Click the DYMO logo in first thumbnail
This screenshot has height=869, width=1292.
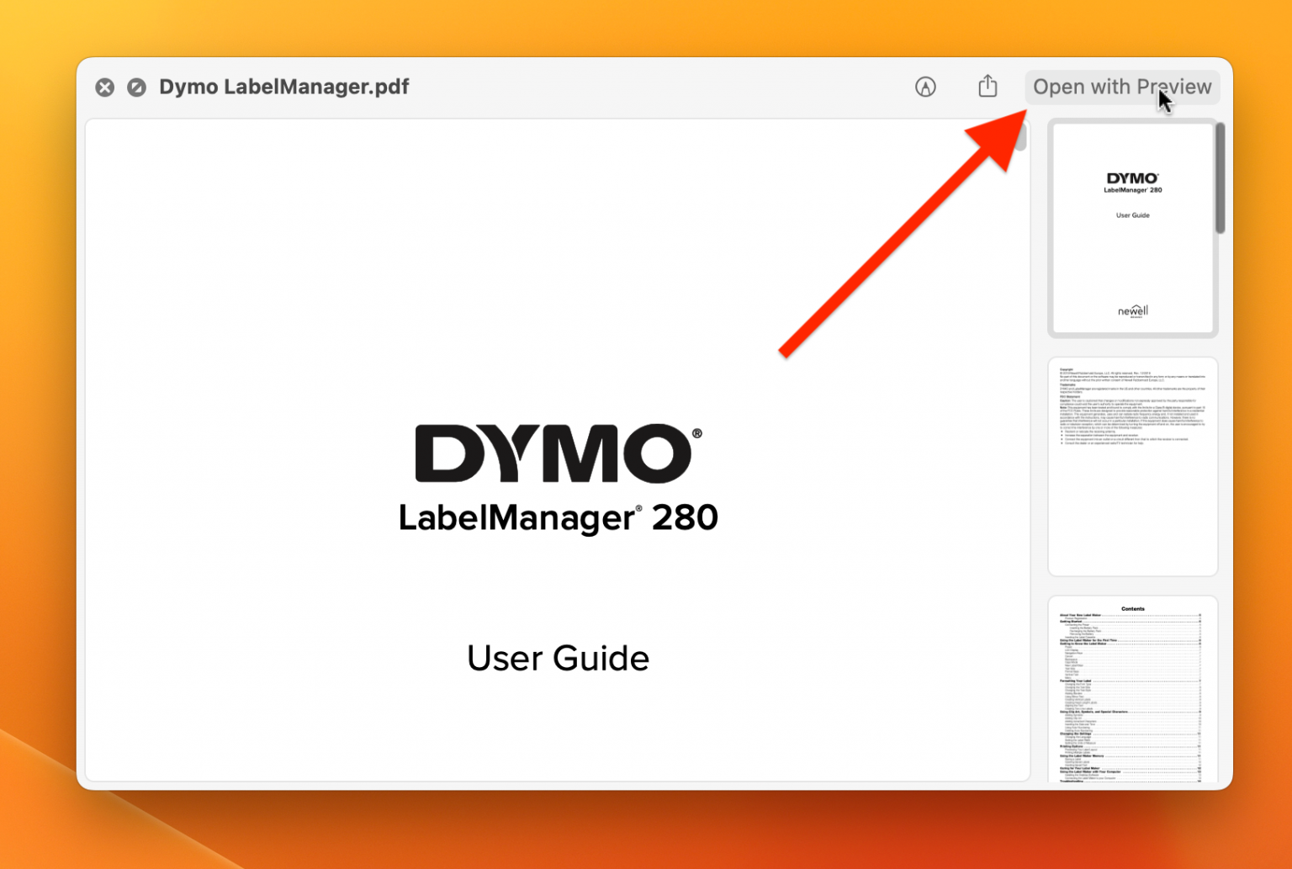(x=1132, y=178)
